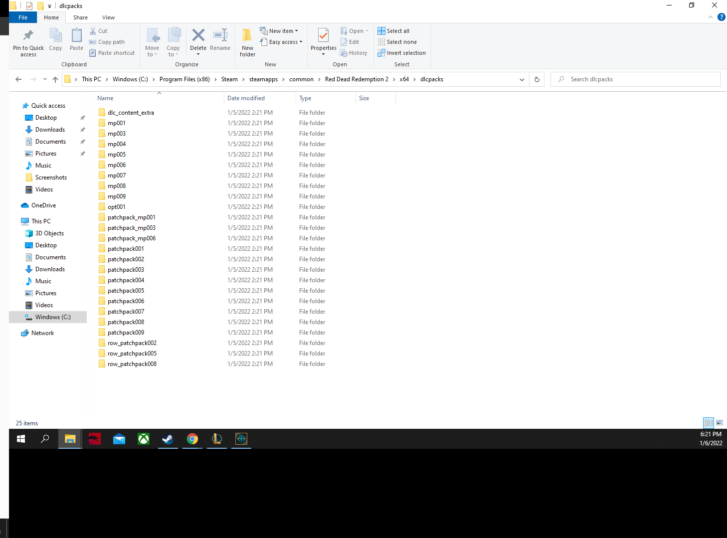Switch to details view layout
The width and height of the screenshot is (727, 538).
tap(709, 423)
